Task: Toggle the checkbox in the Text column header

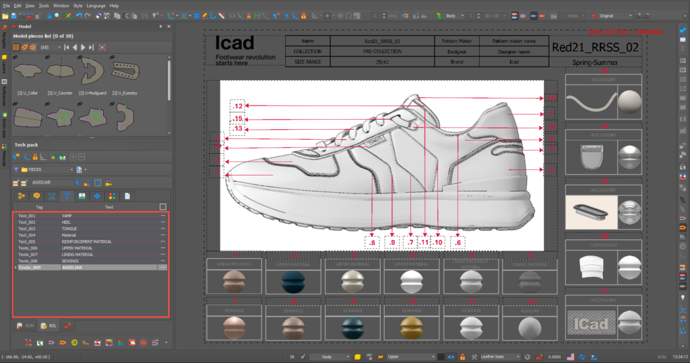Action: (x=162, y=207)
